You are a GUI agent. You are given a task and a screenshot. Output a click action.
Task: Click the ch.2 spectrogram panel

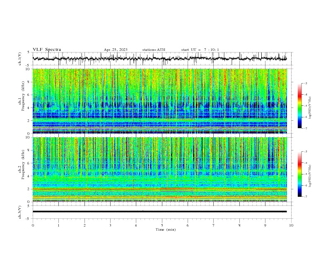tap(160, 169)
